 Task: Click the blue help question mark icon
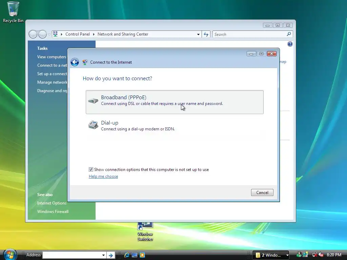(x=290, y=44)
